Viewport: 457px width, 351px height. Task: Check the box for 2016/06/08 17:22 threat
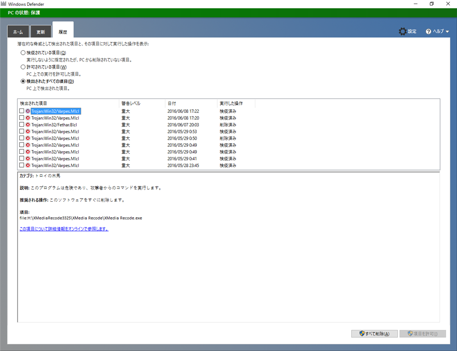(21, 111)
